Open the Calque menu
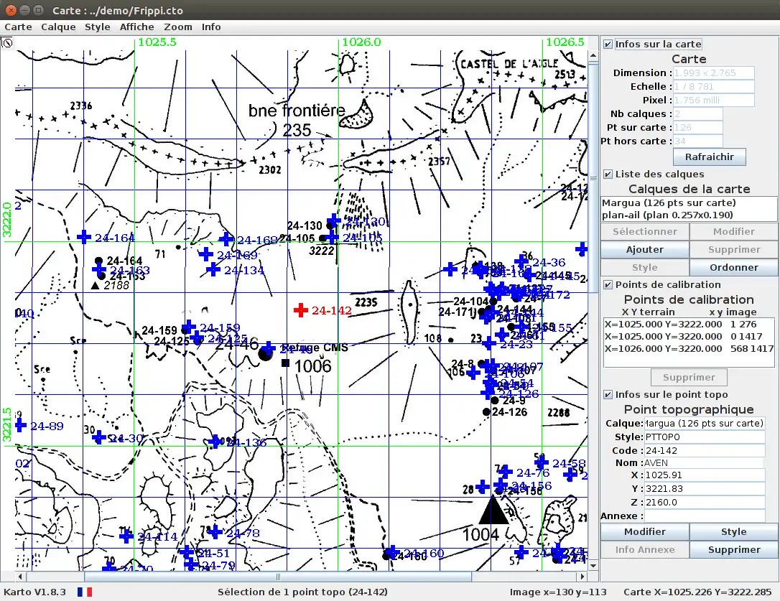The height and width of the screenshot is (601, 780). 58,27
